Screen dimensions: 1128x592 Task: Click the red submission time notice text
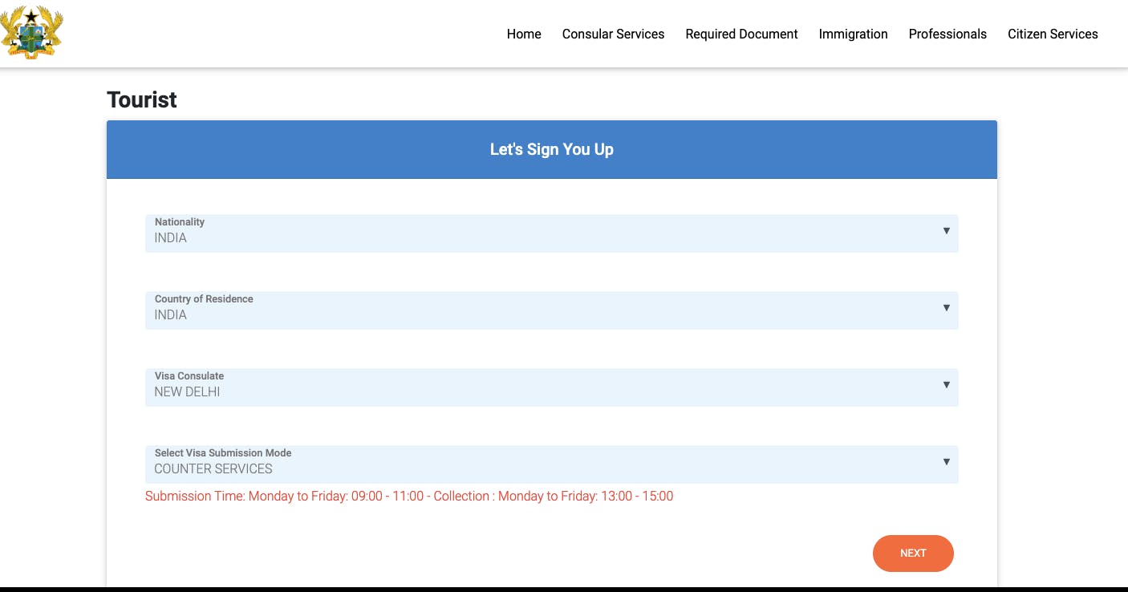click(x=409, y=496)
